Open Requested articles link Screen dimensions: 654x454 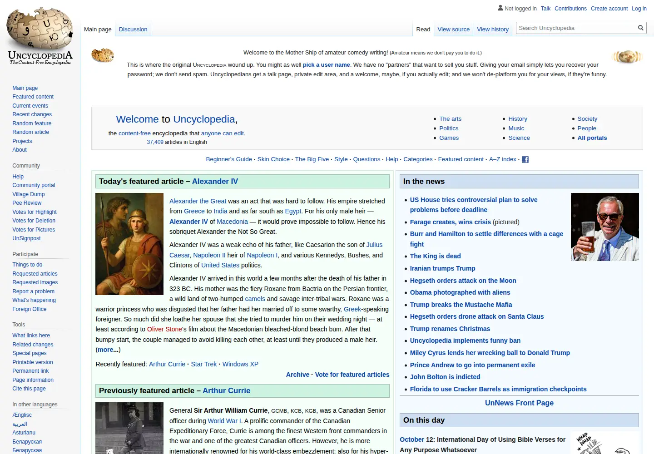click(x=35, y=274)
